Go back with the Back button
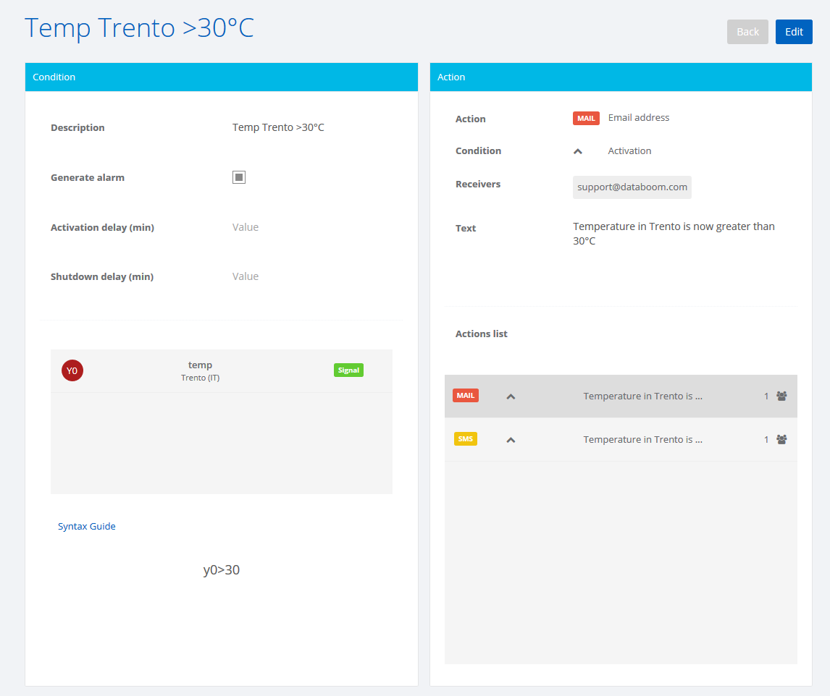Screen dimensions: 830x696 [747, 32]
